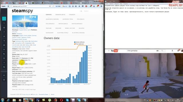Open the OWNERS tab on SteamSpy
Viewport: 183px width, 102px height.
pyautogui.click(x=49, y=15)
